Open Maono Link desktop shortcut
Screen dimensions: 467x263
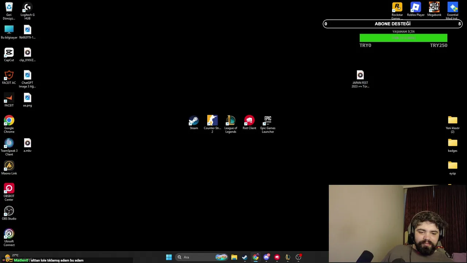(9, 168)
